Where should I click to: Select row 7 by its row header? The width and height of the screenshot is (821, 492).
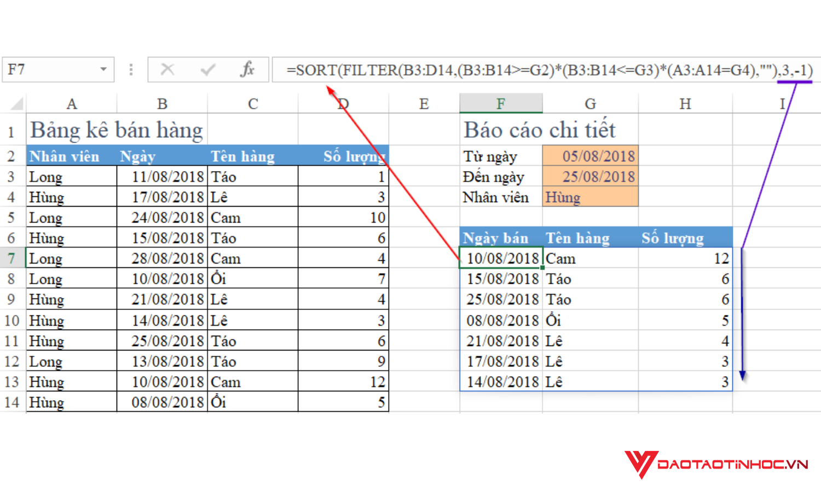(x=11, y=258)
